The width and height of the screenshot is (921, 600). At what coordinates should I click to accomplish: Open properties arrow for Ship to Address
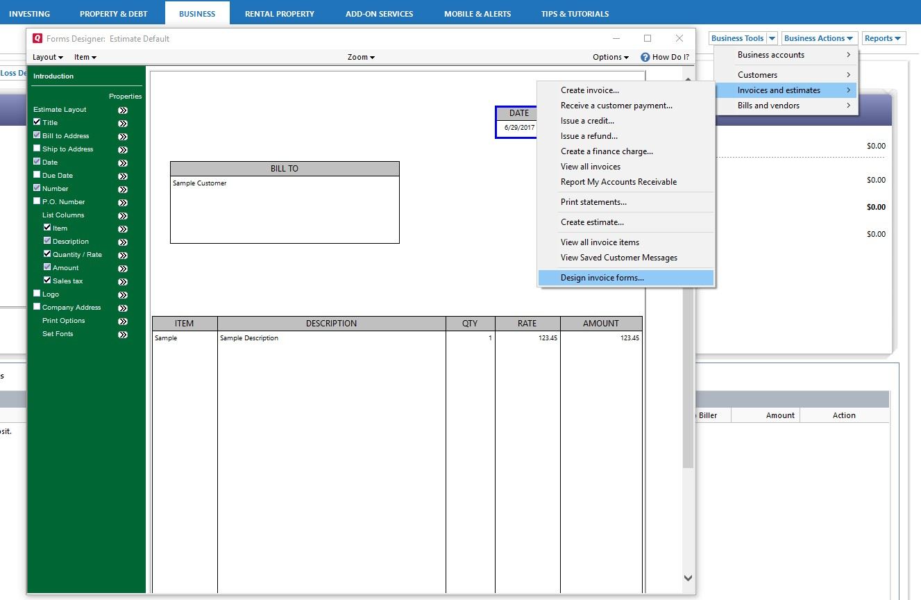[x=123, y=150]
